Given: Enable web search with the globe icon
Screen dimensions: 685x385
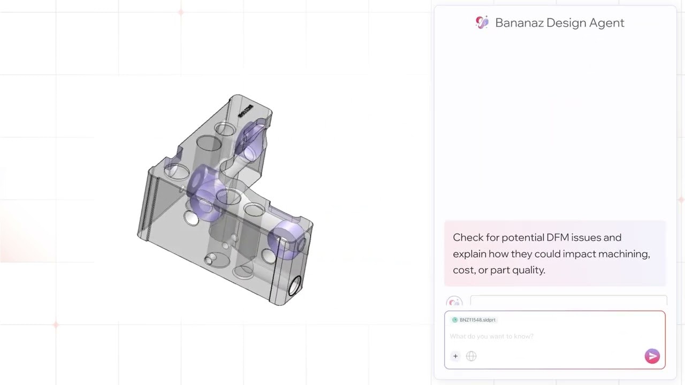Looking at the screenshot, I should 471,356.
